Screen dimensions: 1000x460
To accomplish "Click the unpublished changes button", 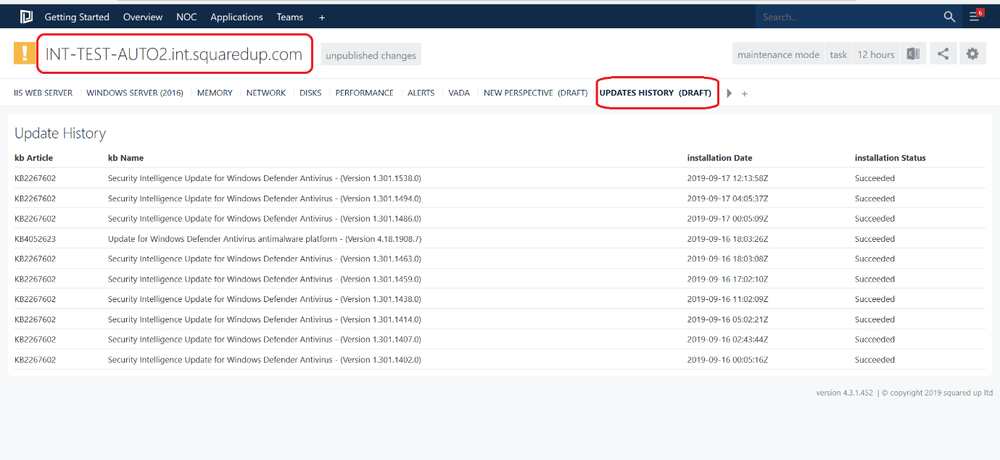I will (x=371, y=55).
